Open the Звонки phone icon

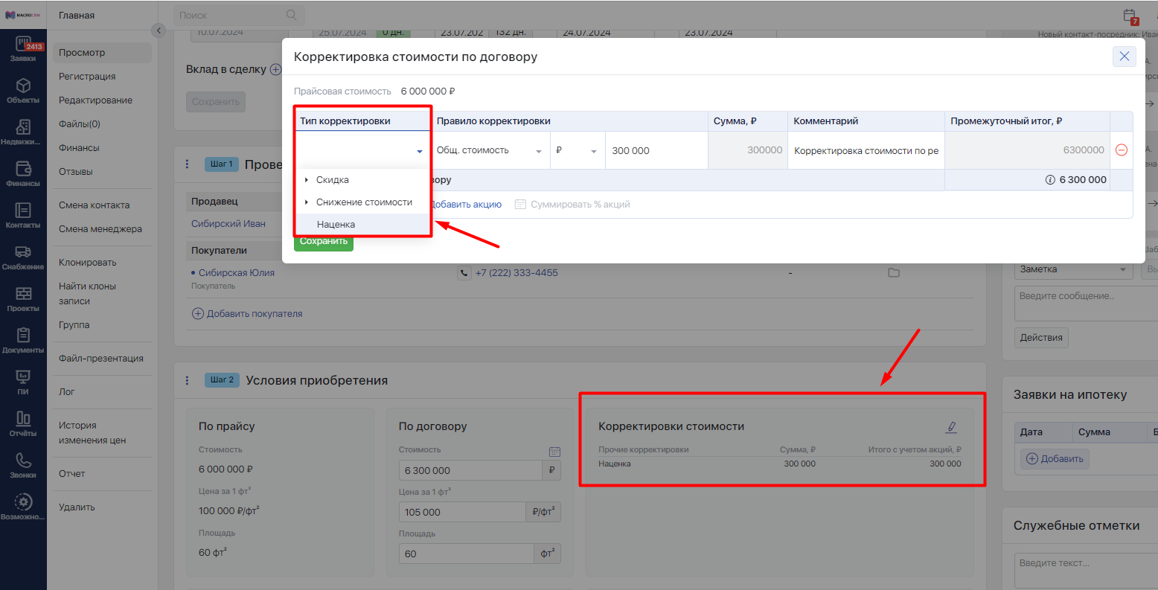pos(23,465)
